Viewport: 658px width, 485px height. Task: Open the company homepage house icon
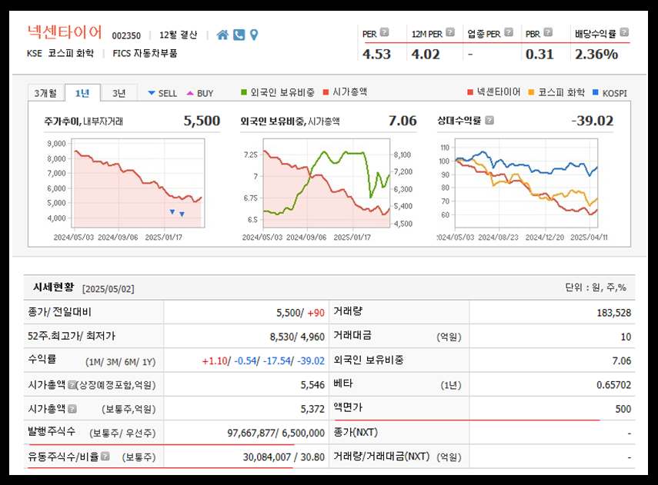coord(222,35)
